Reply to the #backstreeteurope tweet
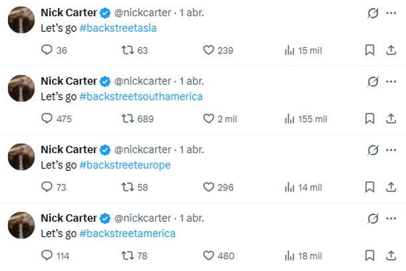The height and width of the screenshot is (271, 406). tap(47, 187)
